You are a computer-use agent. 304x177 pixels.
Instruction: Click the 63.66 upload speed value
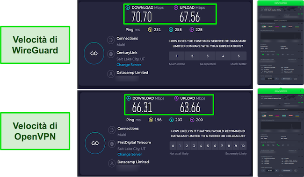pyautogui.click(x=190, y=108)
